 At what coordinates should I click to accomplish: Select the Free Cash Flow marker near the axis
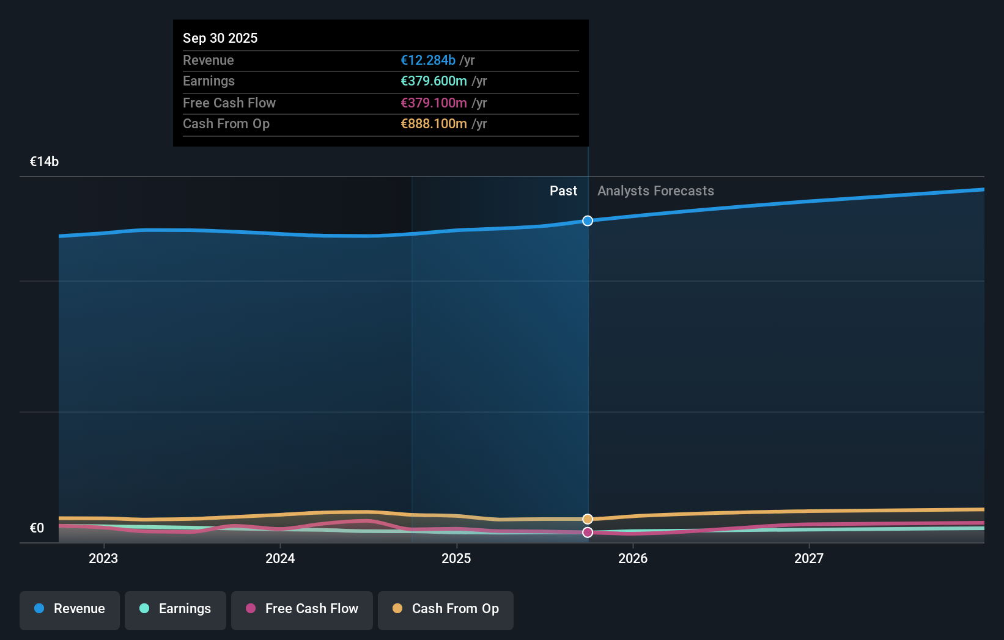[x=588, y=532]
